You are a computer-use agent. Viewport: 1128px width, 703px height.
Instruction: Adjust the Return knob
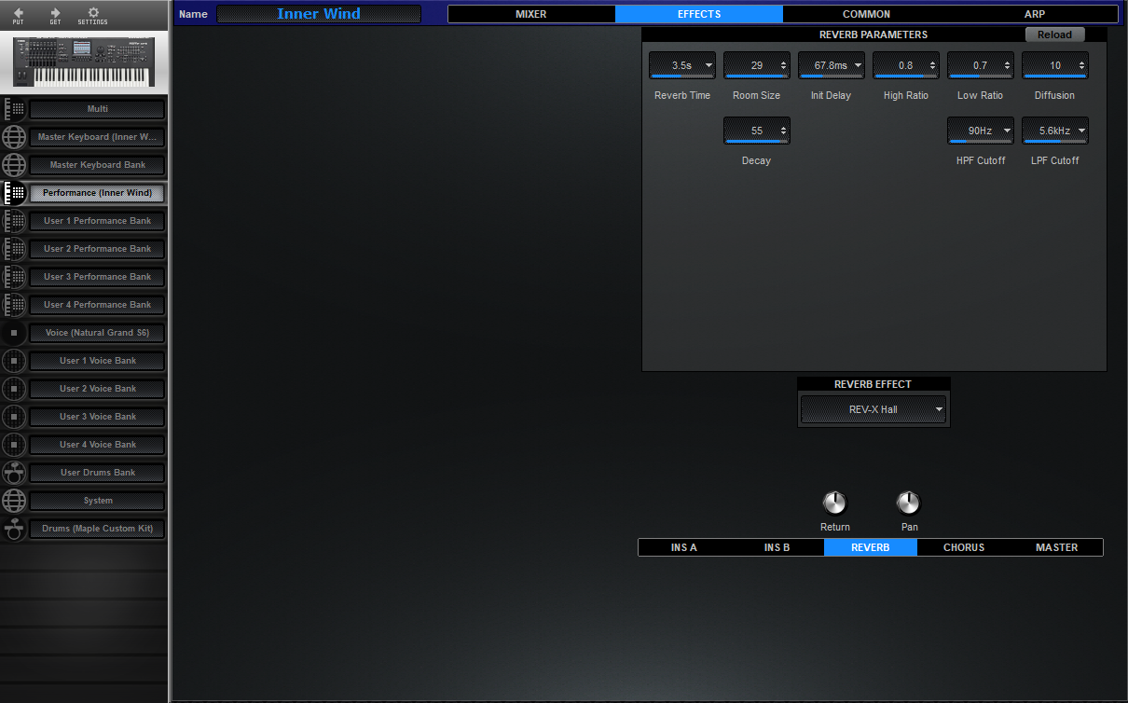(834, 502)
